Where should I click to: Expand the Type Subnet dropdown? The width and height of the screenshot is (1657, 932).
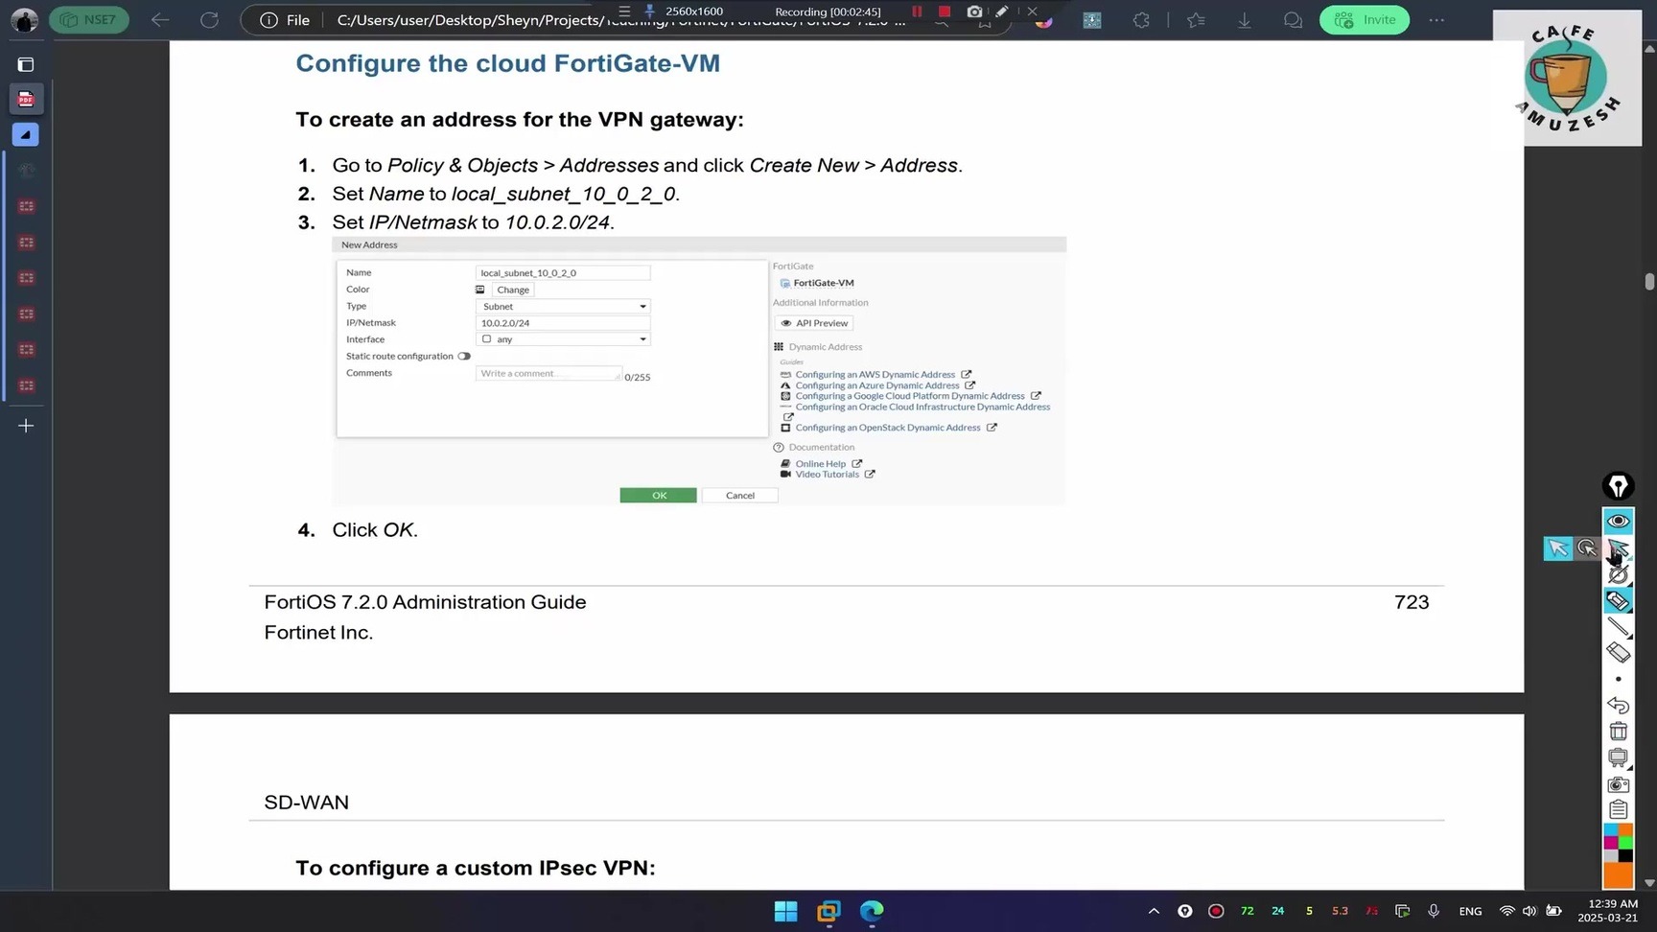563,307
